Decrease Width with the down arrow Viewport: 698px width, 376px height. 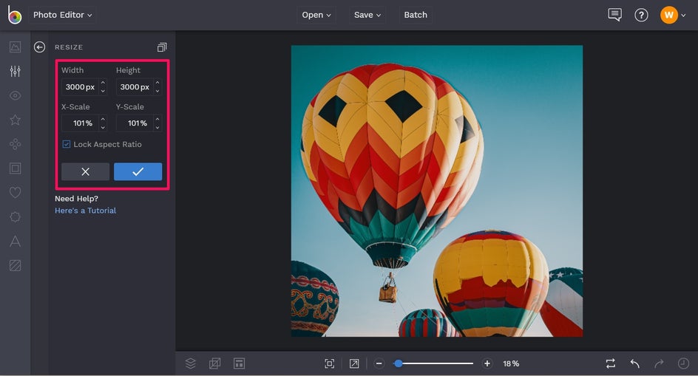103,91
